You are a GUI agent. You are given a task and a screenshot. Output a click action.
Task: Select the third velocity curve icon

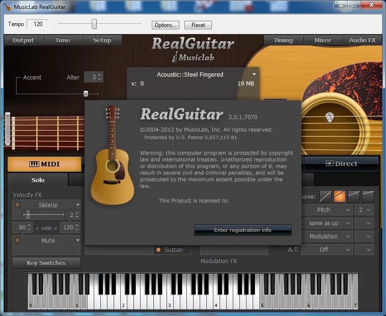click(x=354, y=196)
